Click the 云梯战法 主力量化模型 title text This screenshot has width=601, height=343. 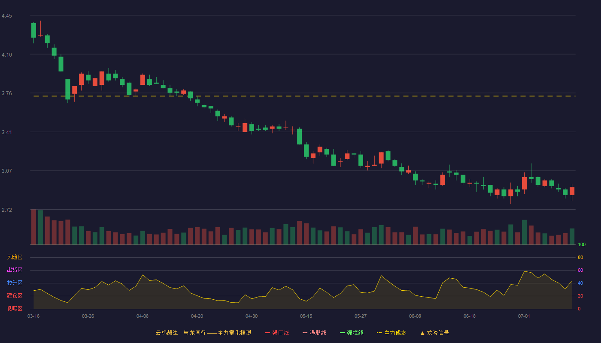pyautogui.click(x=203, y=333)
